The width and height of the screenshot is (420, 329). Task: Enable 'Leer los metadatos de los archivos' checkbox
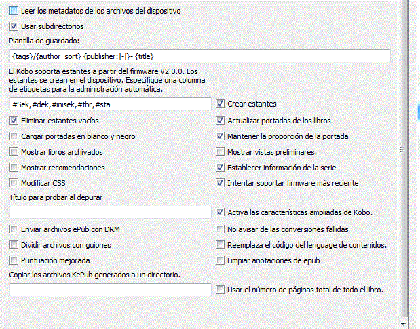click(14, 12)
